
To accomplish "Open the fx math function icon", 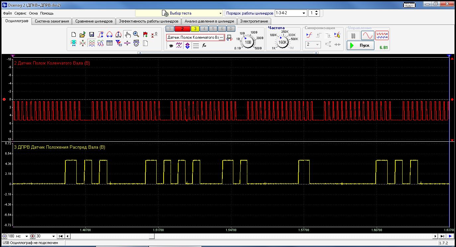I will (204, 46).
